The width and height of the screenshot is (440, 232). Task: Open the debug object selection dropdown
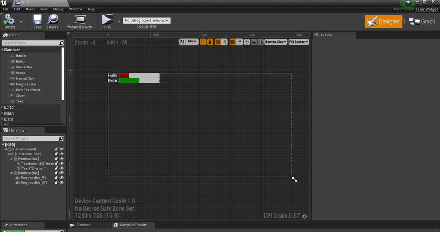pyautogui.click(x=146, y=20)
